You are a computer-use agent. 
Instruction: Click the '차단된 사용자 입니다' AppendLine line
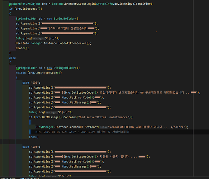point(89,157)
